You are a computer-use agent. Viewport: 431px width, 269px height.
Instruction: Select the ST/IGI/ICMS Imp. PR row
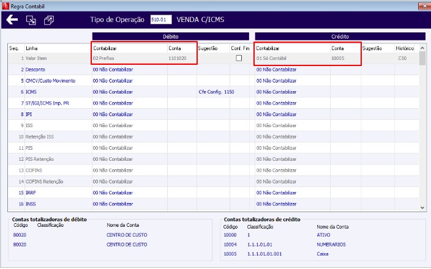click(214, 103)
